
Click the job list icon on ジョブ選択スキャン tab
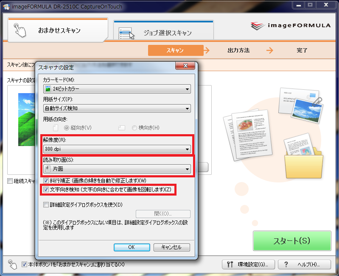pos(126,33)
